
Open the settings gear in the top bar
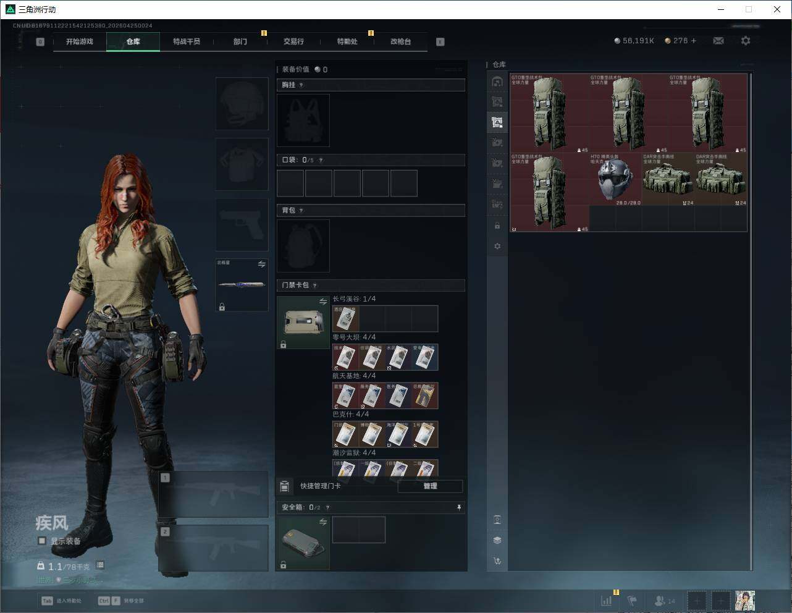(746, 41)
